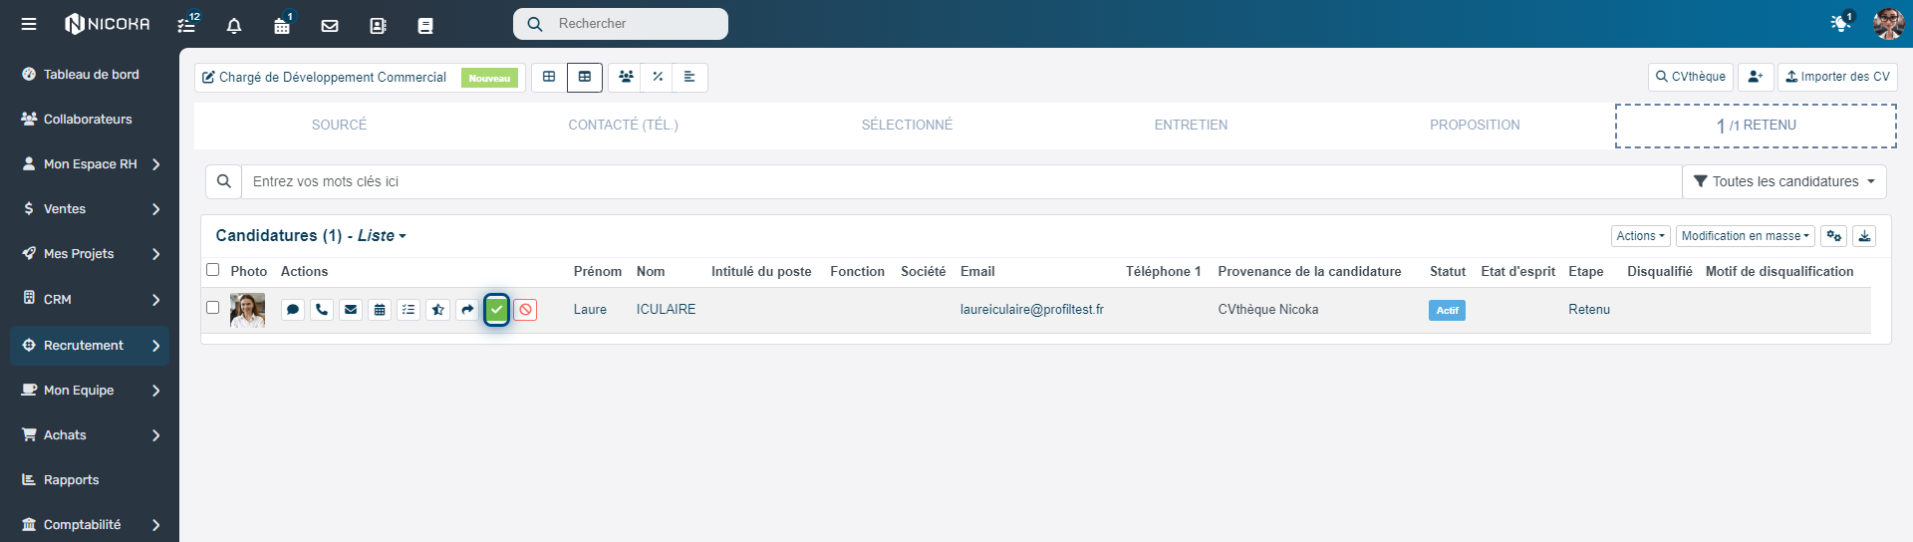
Task: Open the percentage statistics view icon
Action: pyautogui.click(x=658, y=77)
